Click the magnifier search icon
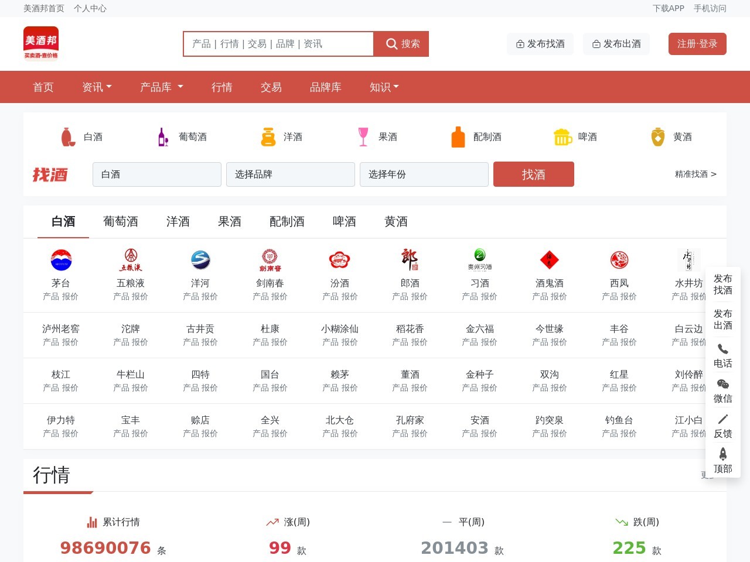Image resolution: width=750 pixels, height=562 pixels. [x=391, y=43]
